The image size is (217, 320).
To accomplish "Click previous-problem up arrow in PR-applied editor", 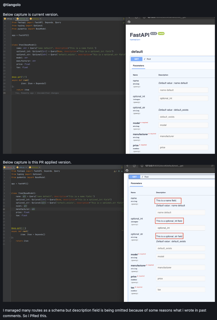I will coord(119,171).
